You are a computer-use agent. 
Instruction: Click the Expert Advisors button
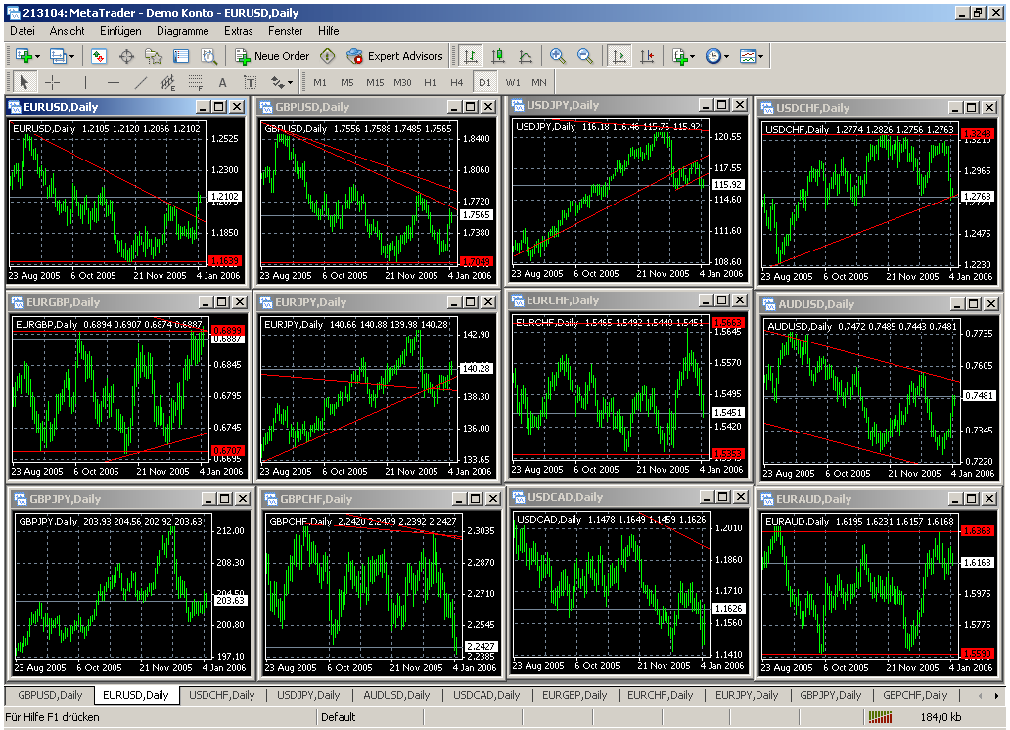[395, 56]
